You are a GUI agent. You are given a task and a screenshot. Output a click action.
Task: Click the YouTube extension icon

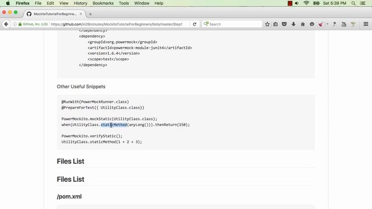tap(344, 24)
